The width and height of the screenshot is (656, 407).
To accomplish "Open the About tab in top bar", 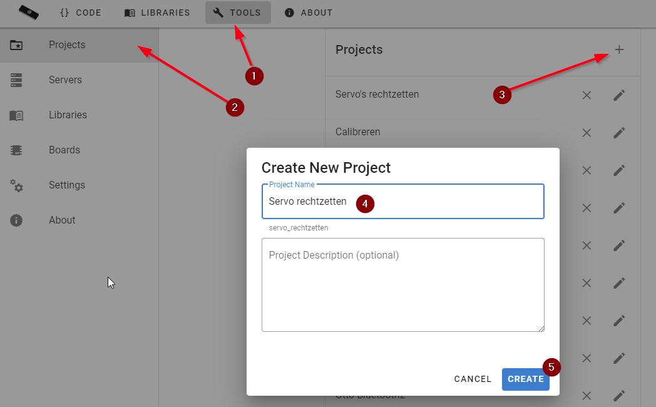I will [x=309, y=13].
